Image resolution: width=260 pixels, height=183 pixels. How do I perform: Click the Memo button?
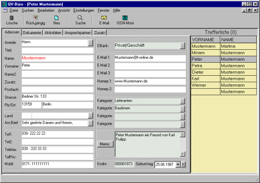105,144
